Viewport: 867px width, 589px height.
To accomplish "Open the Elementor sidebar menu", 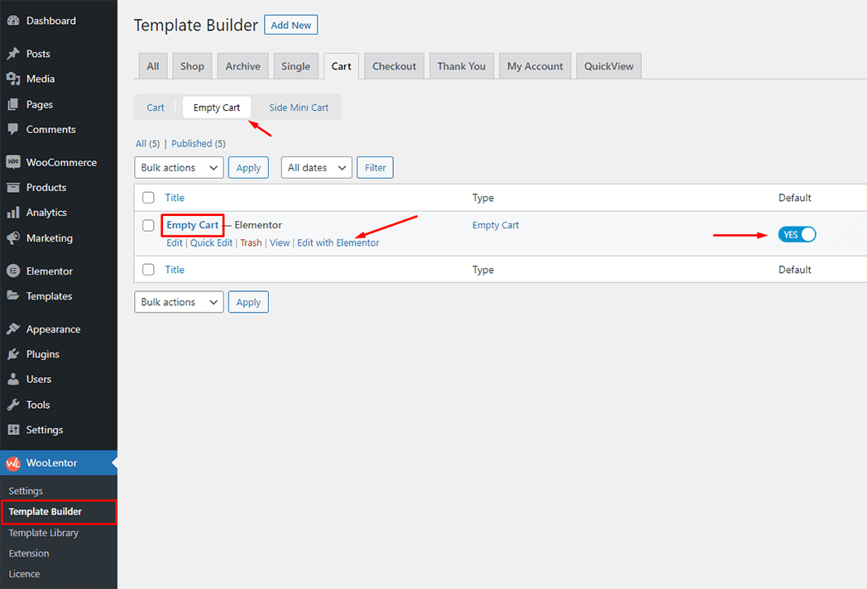I will (46, 271).
